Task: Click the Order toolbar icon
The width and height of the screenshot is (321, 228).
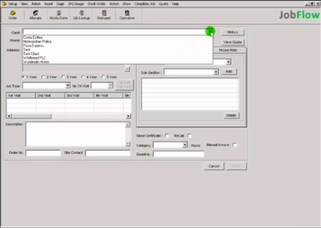Action: click(13, 15)
